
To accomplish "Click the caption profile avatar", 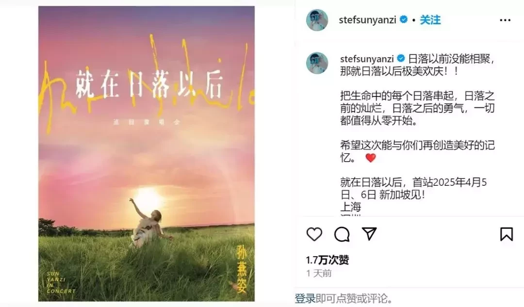I will click(317, 63).
